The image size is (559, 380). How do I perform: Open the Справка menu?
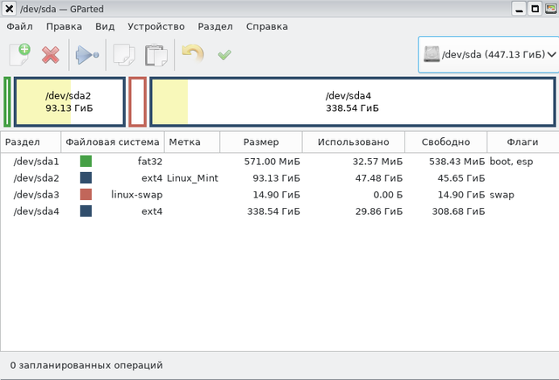pos(267,27)
